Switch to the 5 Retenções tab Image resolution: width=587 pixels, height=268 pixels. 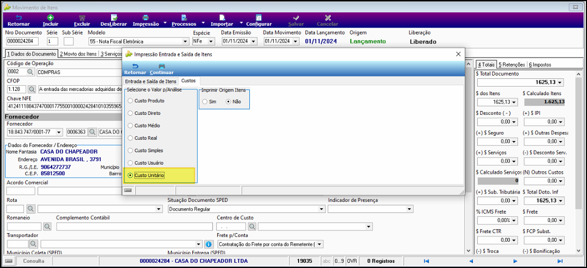(x=512, y=65)
